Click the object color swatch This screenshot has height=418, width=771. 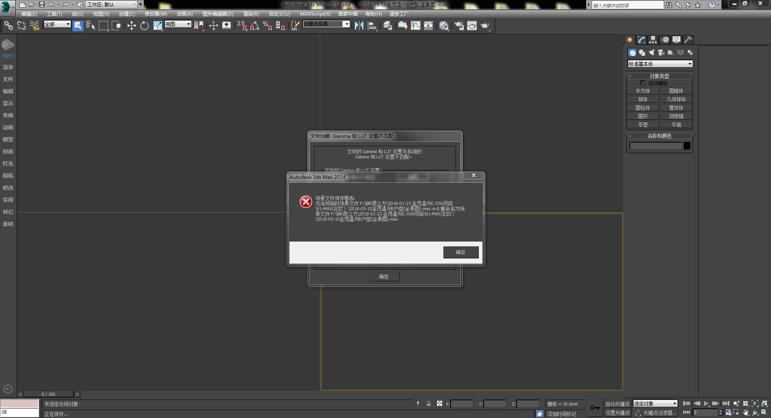click(687, 146)
